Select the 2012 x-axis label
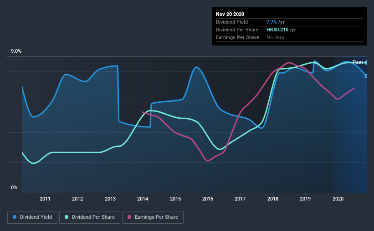 77,199
